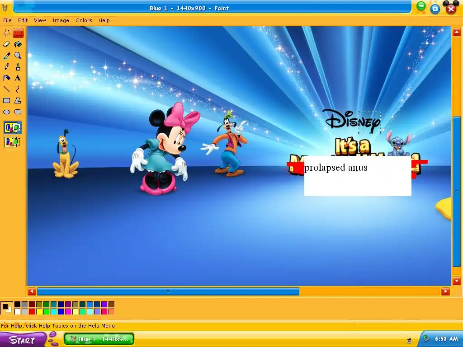Screen dimensions: 463x347
Task: Activate the Pick Color eyedropper tool
Action: click(6, 56)
